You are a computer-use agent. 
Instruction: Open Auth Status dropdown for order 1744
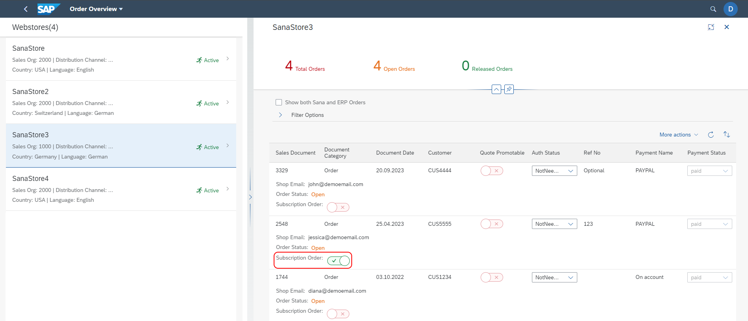(554, 277)
